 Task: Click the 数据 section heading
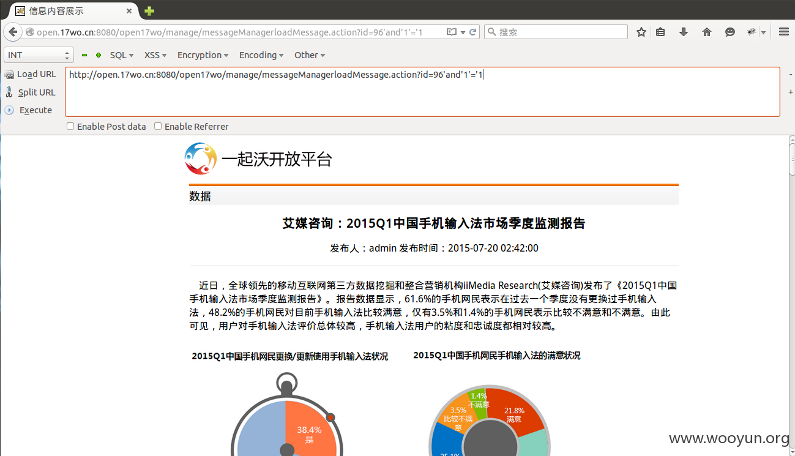pos(200,196)
